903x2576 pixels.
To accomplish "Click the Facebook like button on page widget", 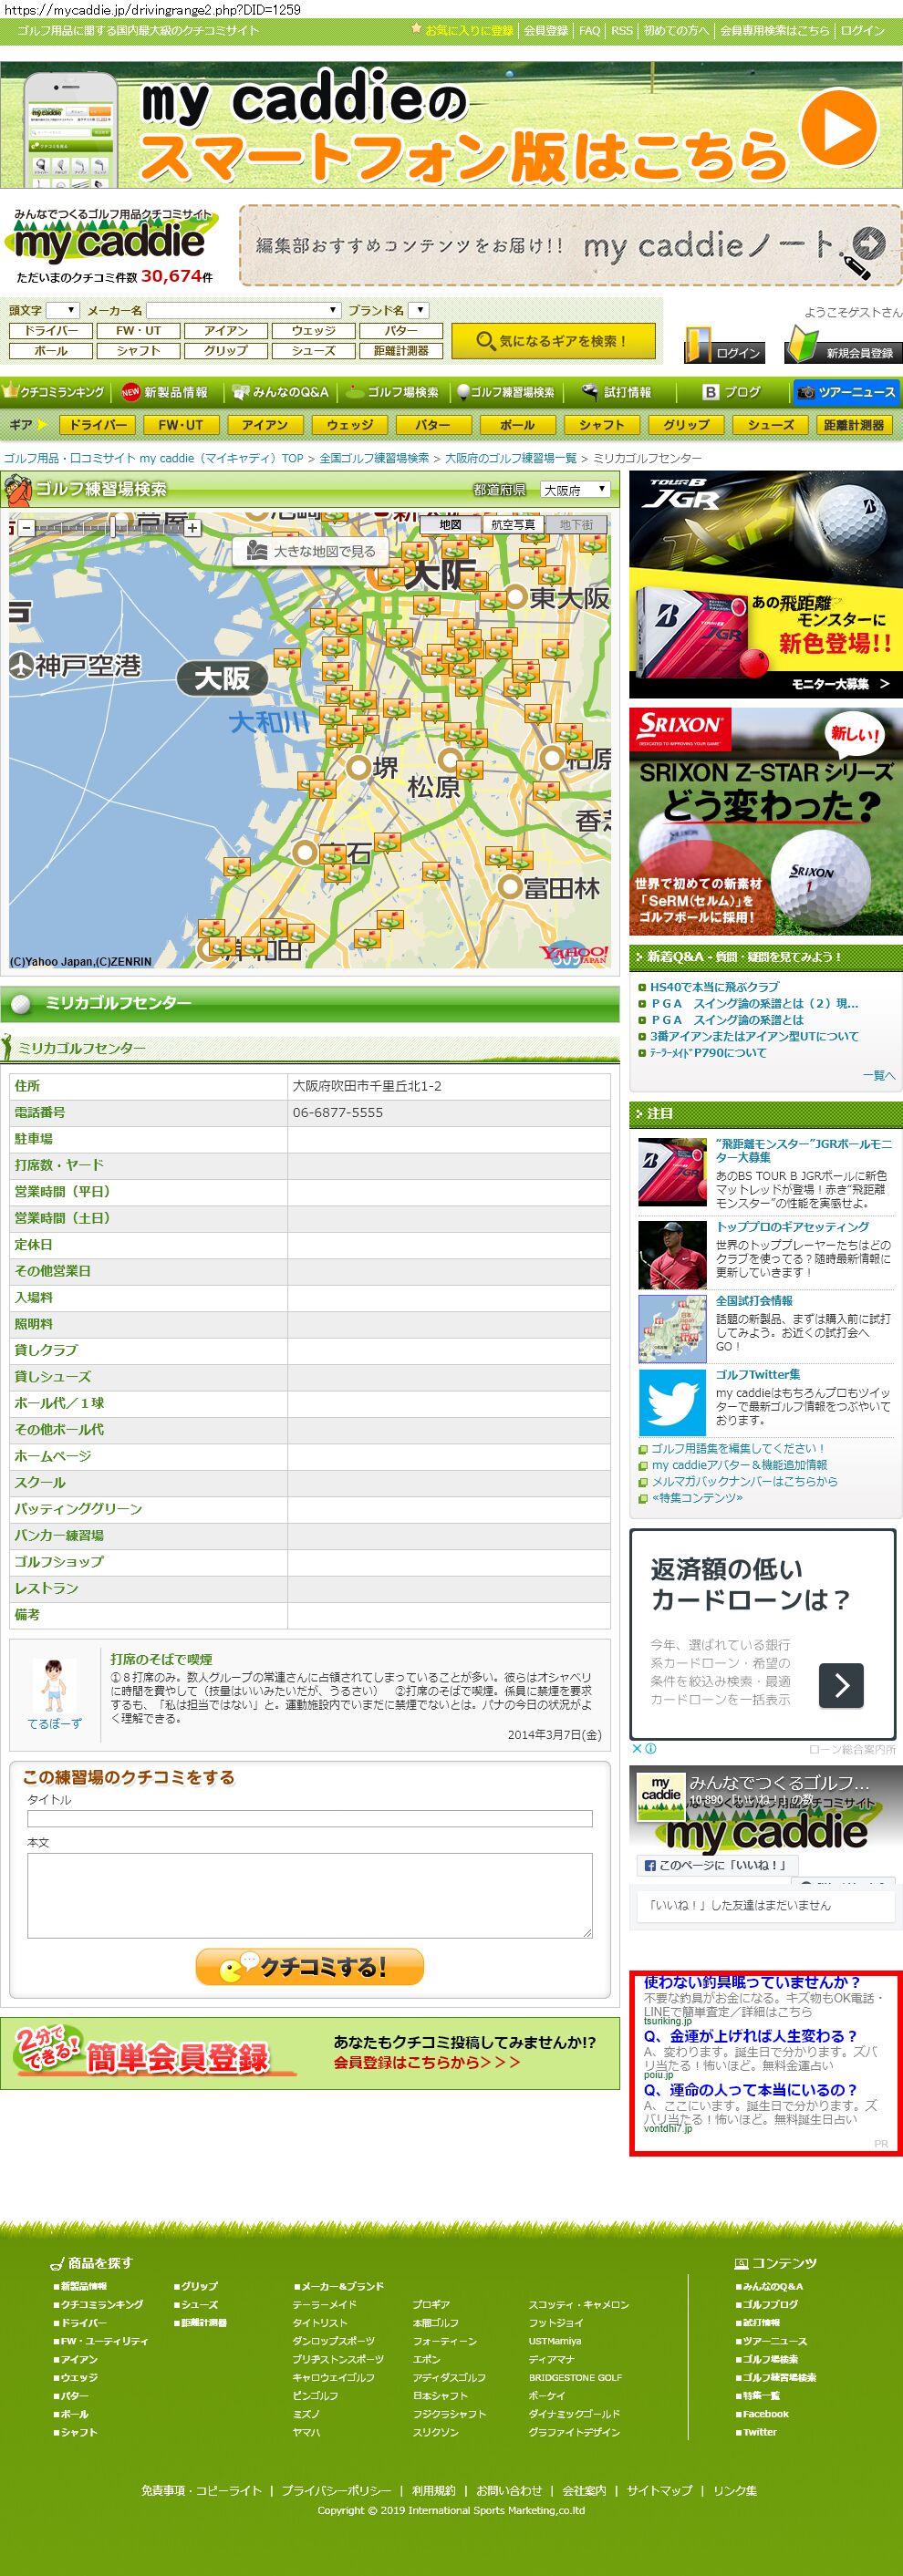I will (716, 1865).
